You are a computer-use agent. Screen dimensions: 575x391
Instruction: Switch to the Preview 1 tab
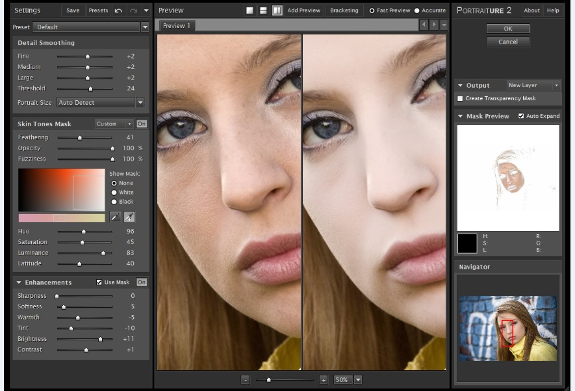coord(177,26)
